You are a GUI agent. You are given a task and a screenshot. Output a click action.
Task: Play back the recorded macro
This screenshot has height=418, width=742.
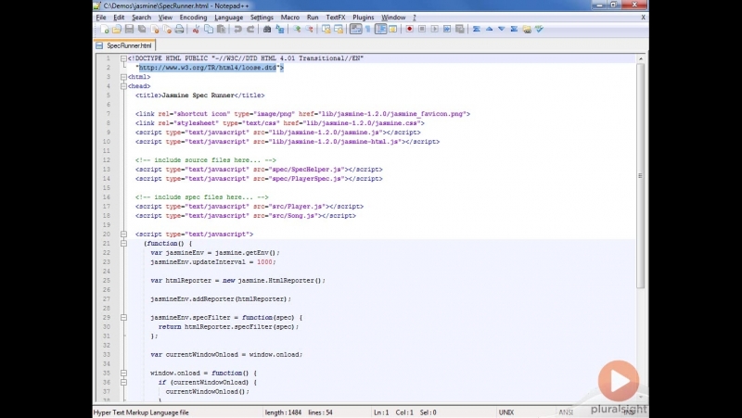(x=434, y=30)
